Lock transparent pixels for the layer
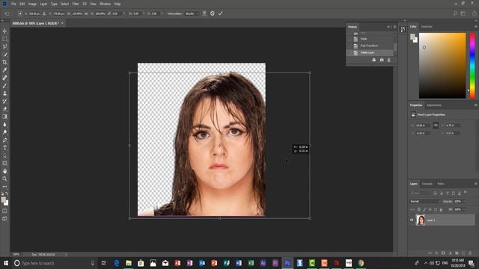Viewport: 479px width, 269px height. (x=419, y=209)
